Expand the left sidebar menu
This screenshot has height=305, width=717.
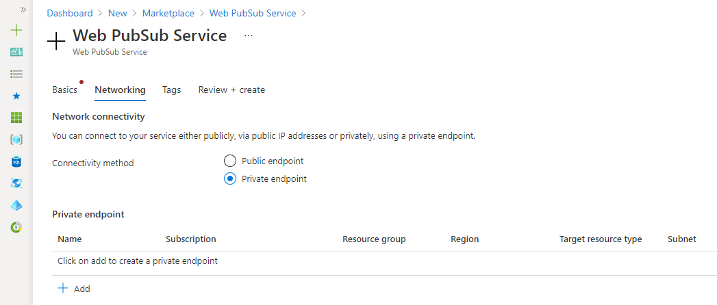pyautogui.click(x=23, y=10)
